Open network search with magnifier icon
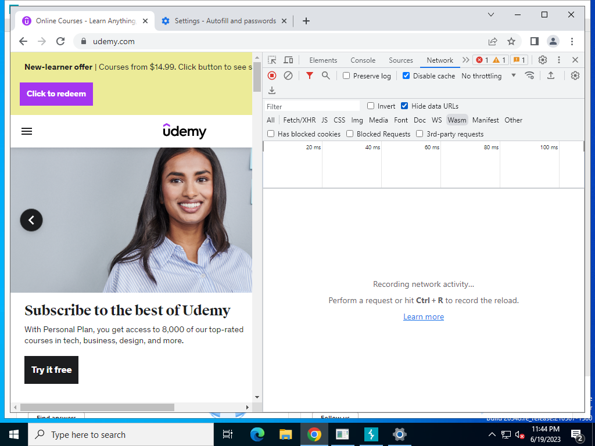The image size is (595, 446). (x=325, y=75)
